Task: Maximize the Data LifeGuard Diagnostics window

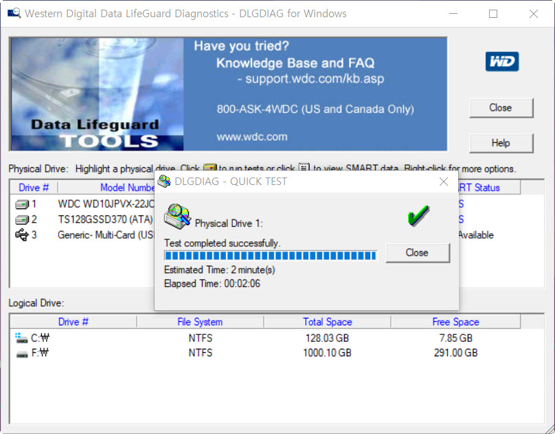Action: [x=493, y=14]
